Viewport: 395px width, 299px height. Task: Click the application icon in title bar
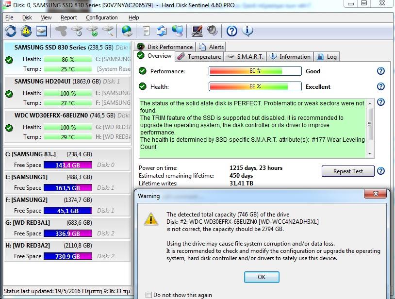[6, 5]
